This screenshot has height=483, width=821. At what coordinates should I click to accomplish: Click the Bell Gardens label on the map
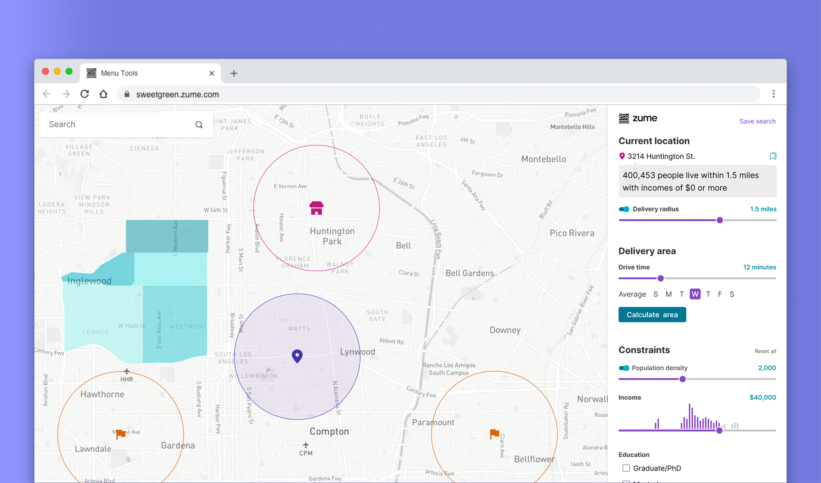470,273
